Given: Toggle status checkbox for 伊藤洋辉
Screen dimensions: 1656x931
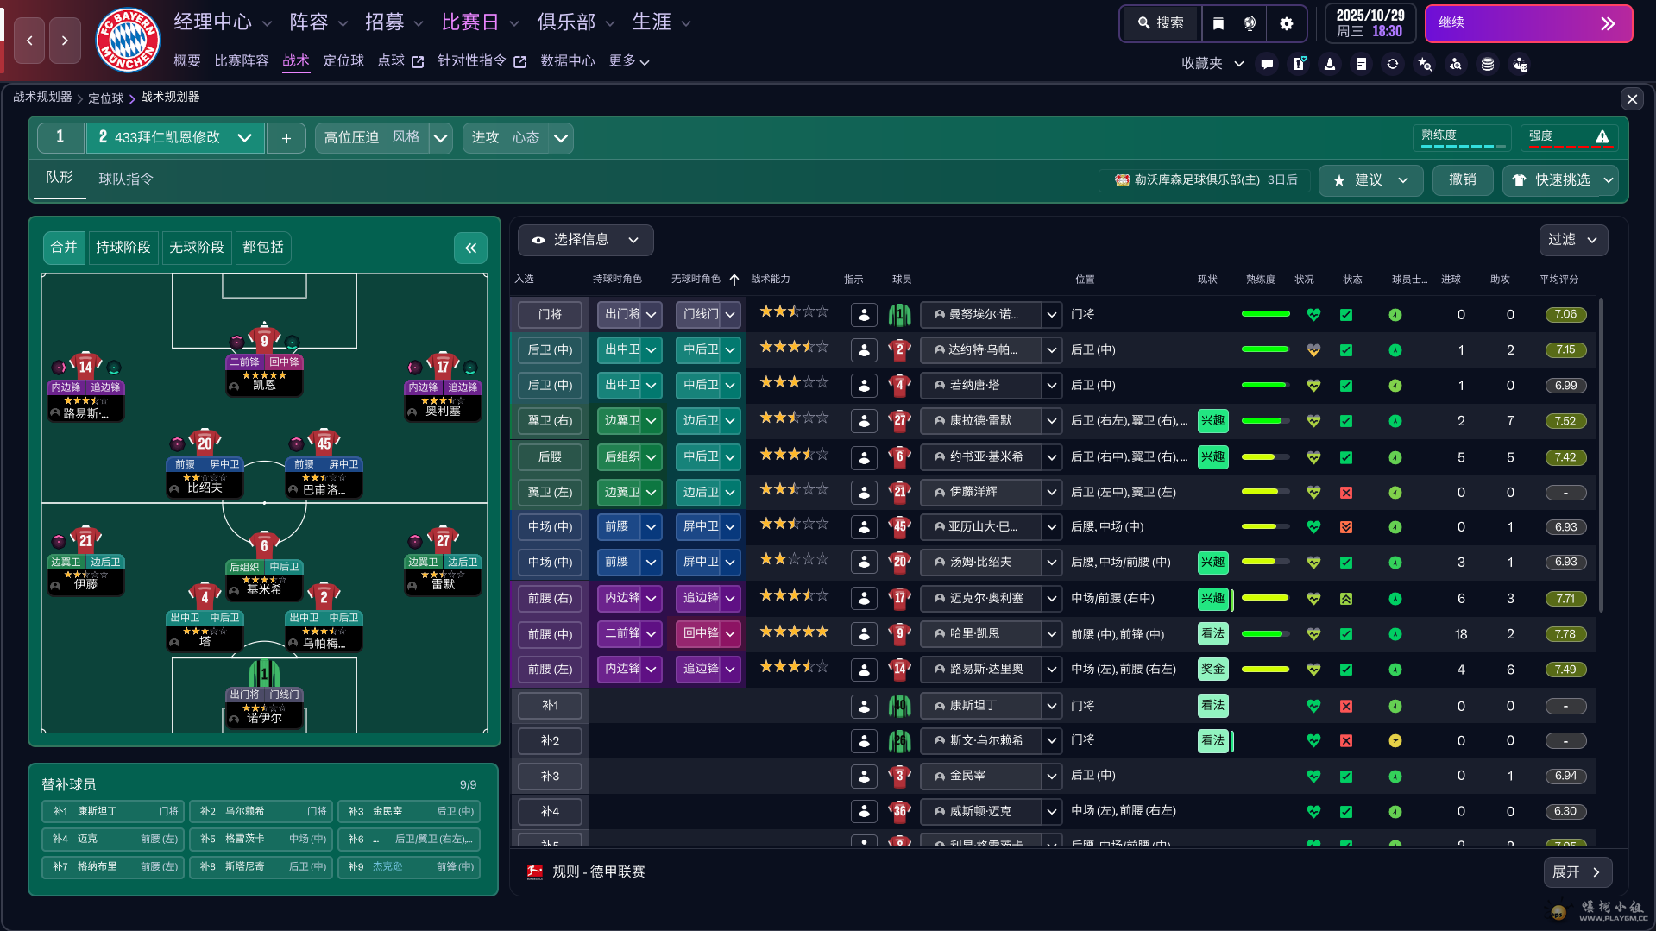Looking at the screenshot, I should (x=1345, y=493).
